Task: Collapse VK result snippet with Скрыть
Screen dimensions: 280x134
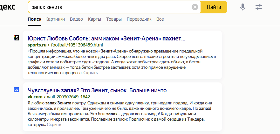Action: [x=54, y=125]
